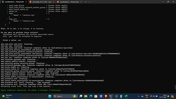Click the aws_vpc.vpc Creation complete line
The image size is (176, 99).
(x=34, y=57)
